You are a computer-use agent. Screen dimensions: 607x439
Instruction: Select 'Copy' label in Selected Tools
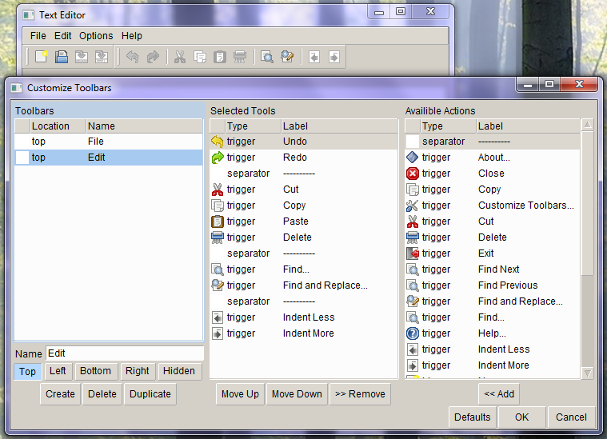[294, 206]
